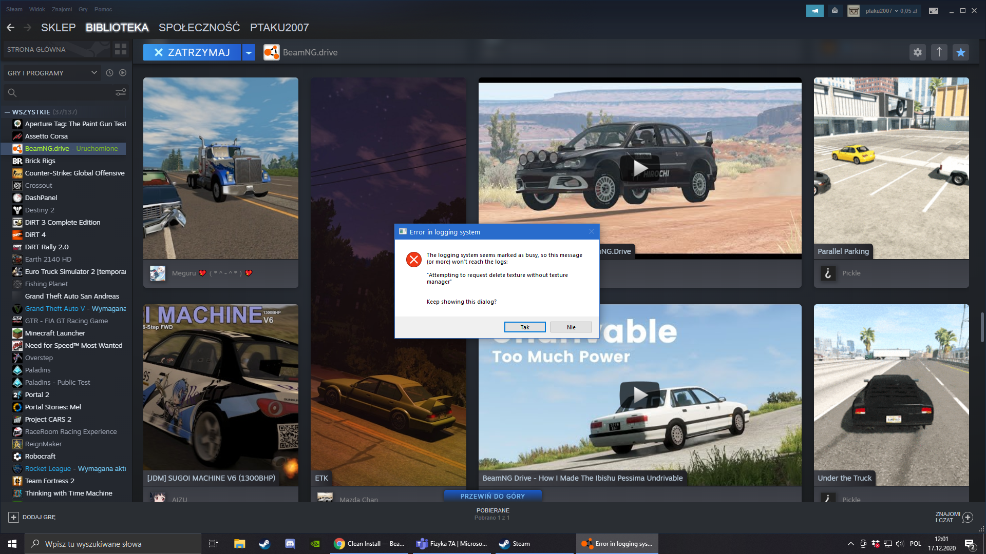
Task: Go to SPOŁECZNOŚĆ tab
Action: (199, 28)
